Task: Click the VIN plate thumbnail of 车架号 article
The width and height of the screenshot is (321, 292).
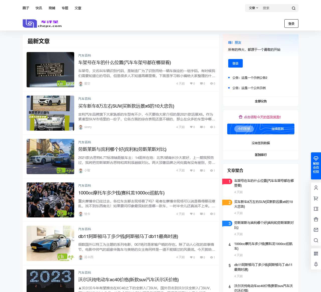Action: pos(50,70)
